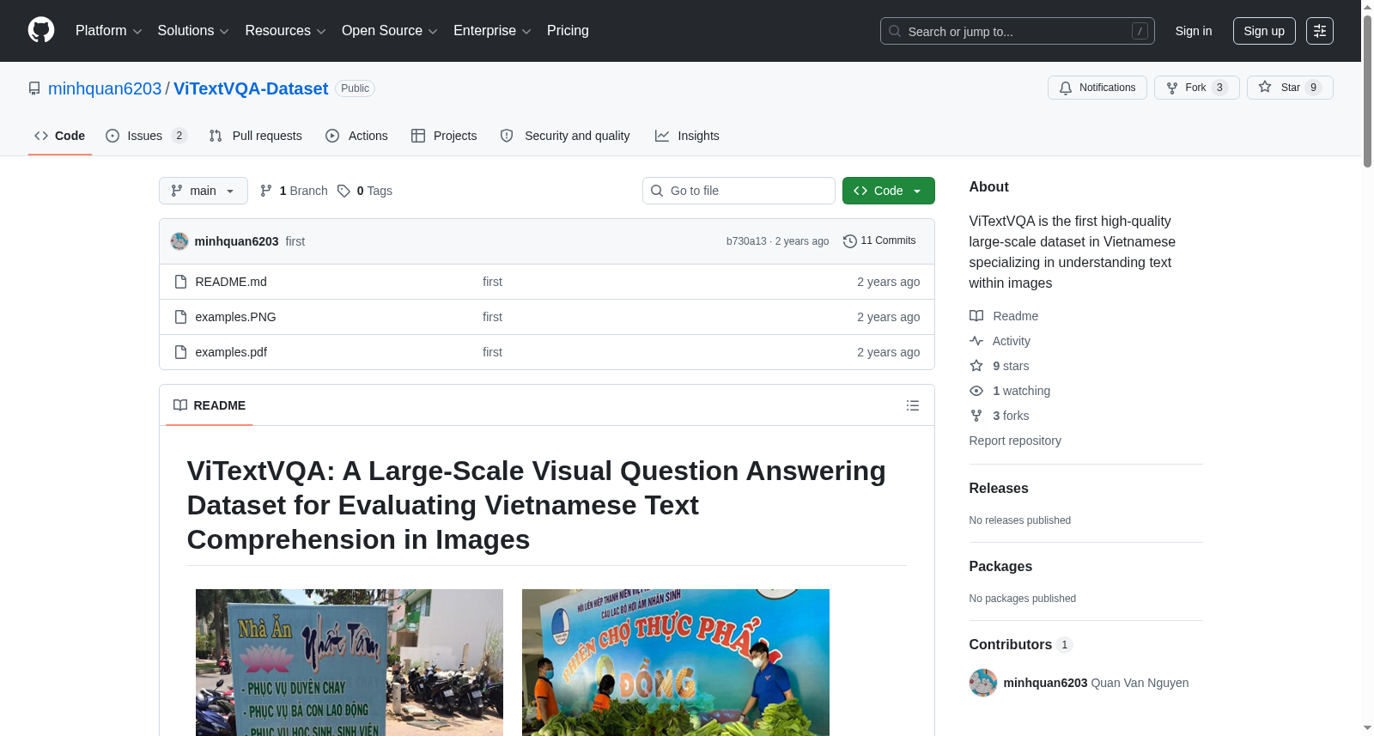Click the Notifications bell icon
Viewport: 1374px width, 736px height.
[x=1066, y=88]
